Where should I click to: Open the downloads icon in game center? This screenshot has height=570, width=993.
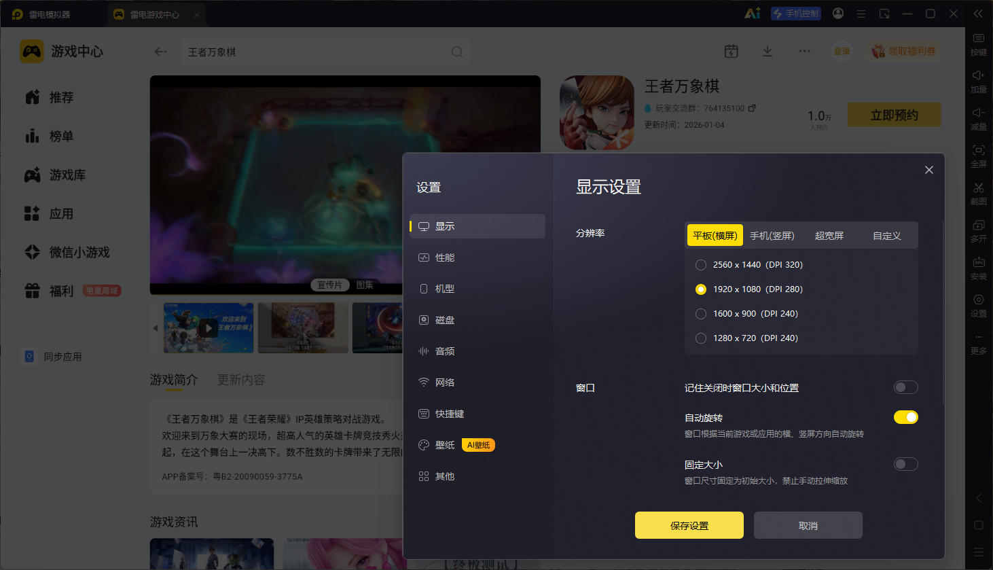(x=768, y=52)
